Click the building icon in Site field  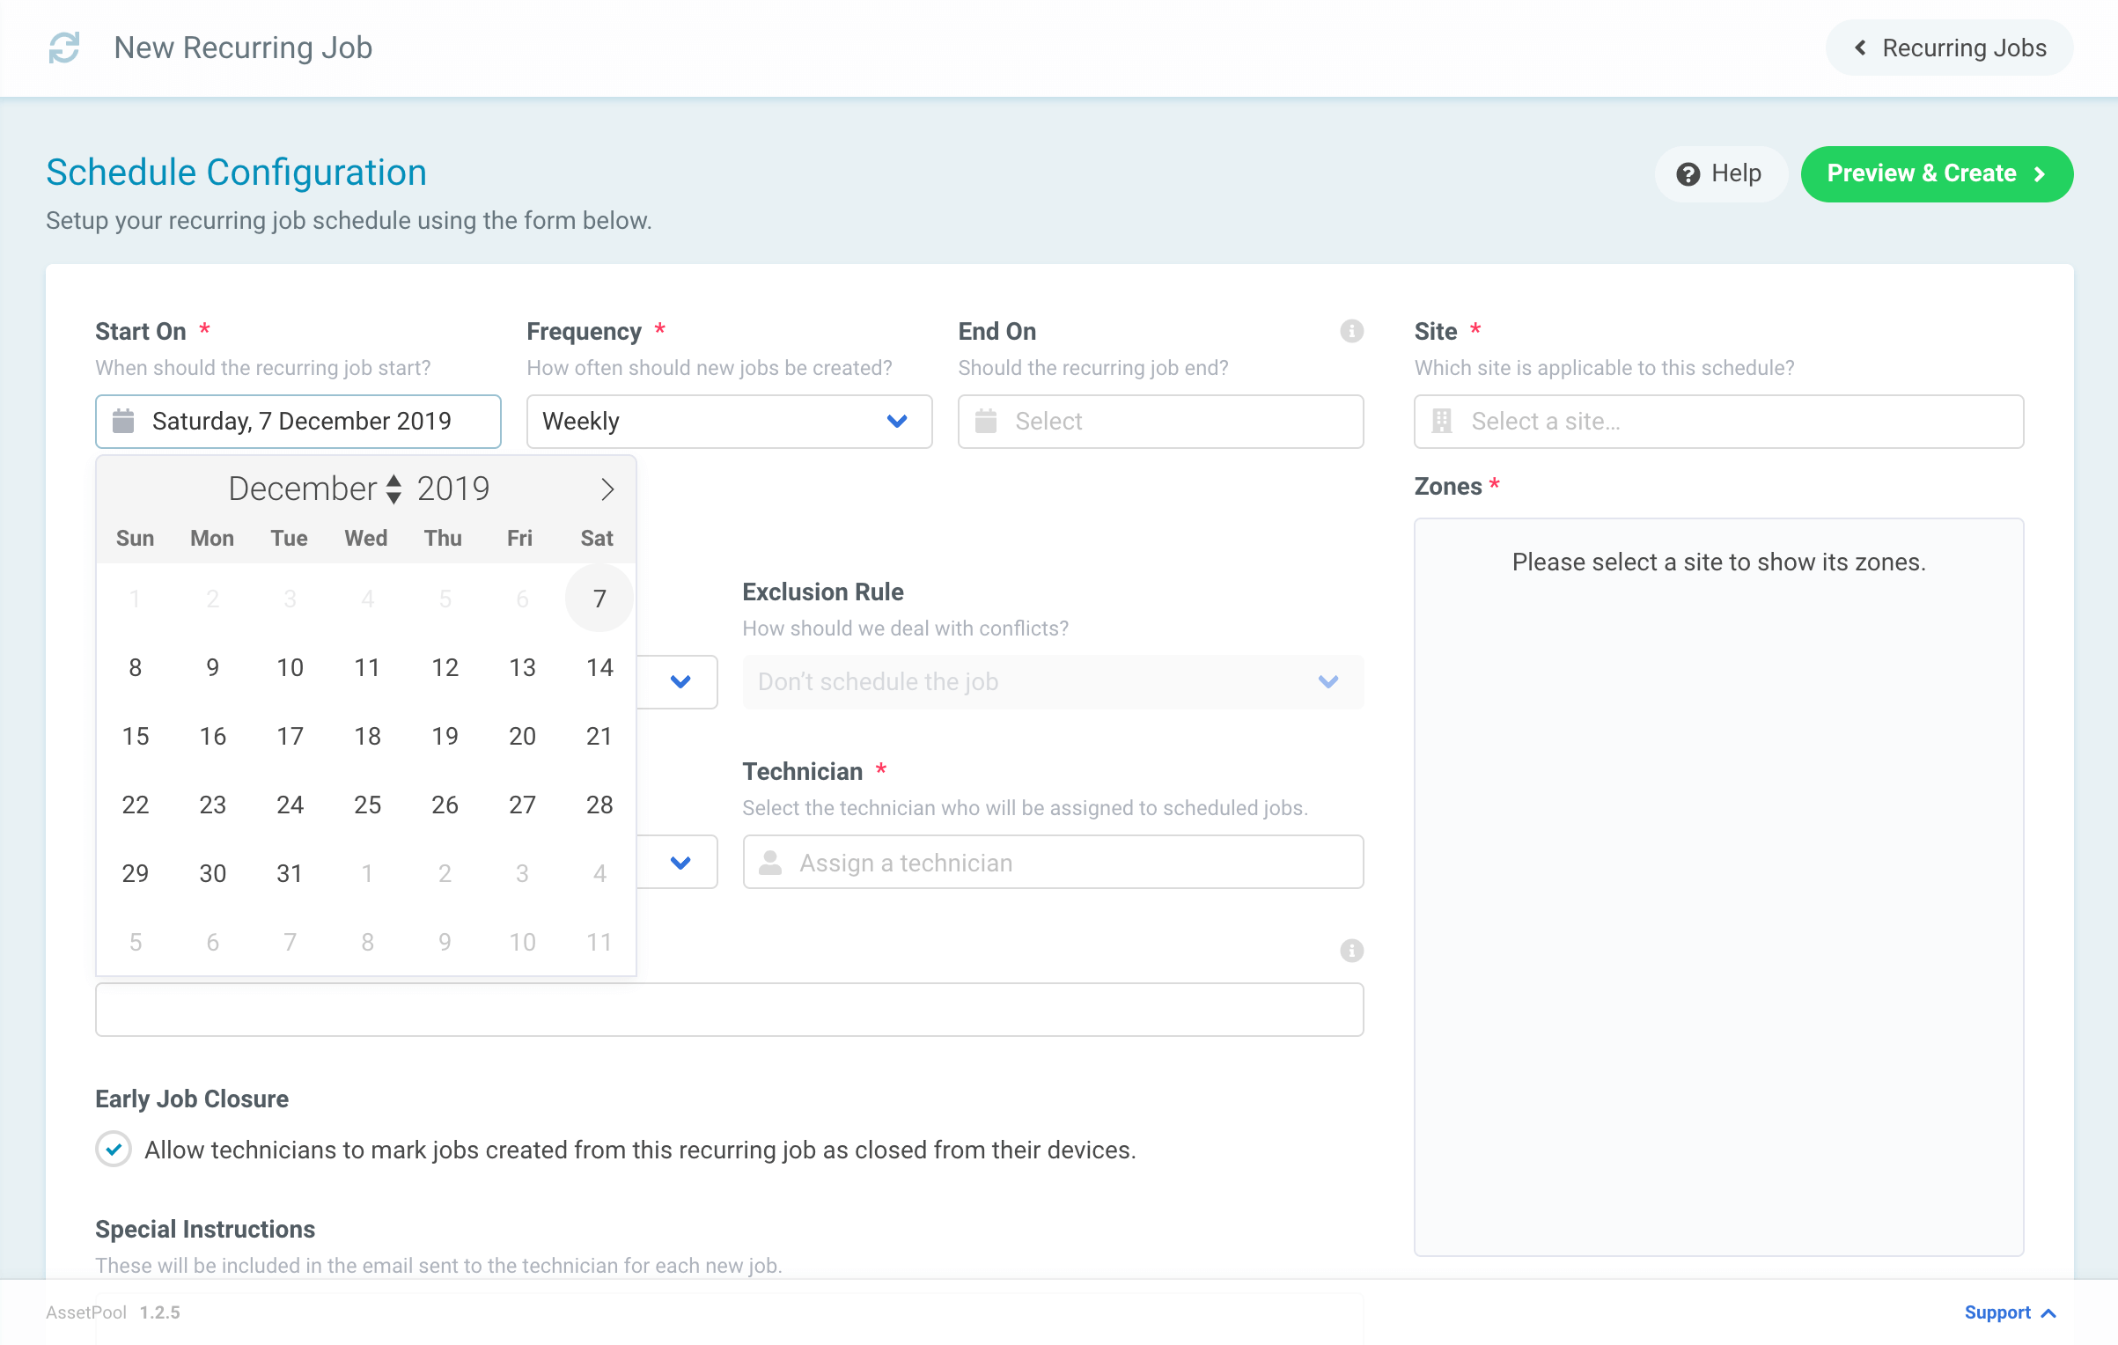coord(1442,422)
